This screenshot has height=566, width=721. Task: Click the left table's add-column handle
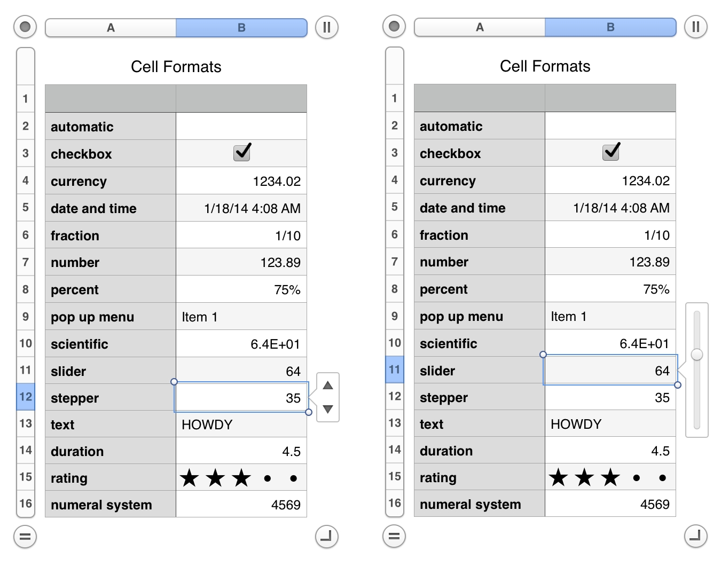pyautogui.click(x=327, y=27)
